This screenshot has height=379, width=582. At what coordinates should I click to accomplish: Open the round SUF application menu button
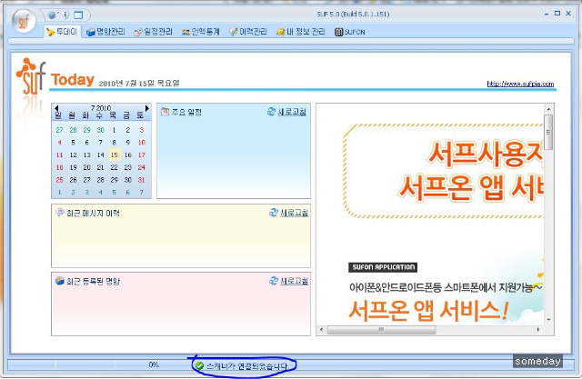(24, 21)
